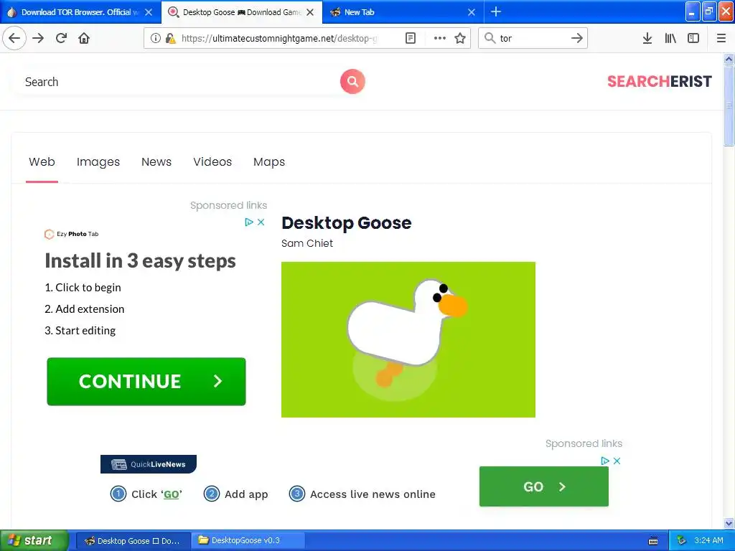This screenshot has height=551, width=735.
Task: Toggle the sidebar view icon
Action: (x=693, y=38)
